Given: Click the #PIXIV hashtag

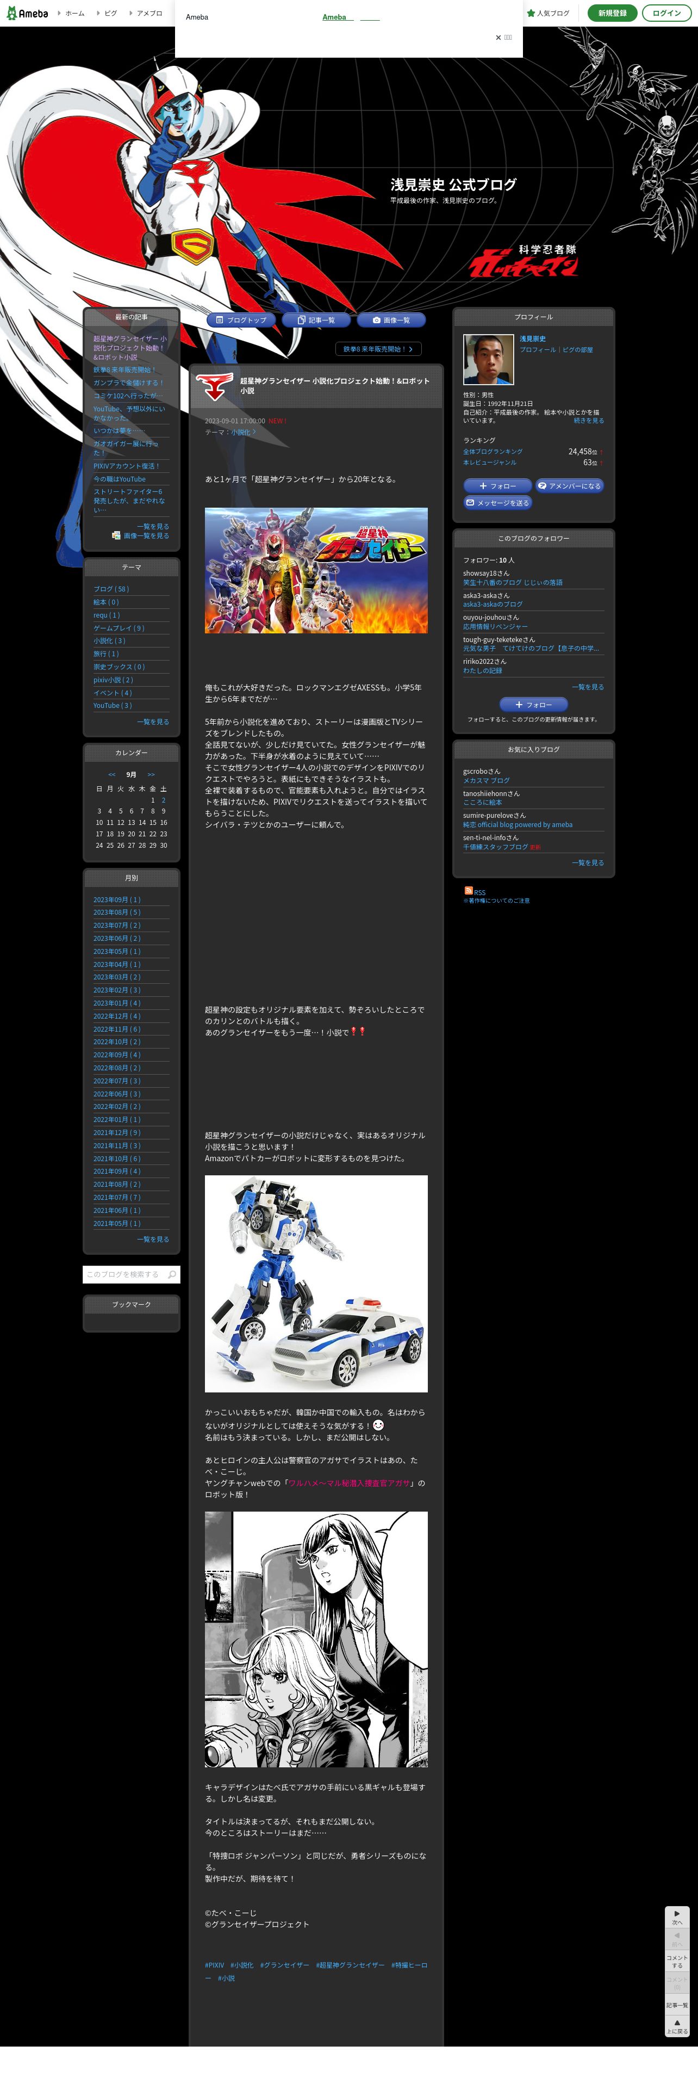Looking at the screenshot, I should [x=215, y=1965].
